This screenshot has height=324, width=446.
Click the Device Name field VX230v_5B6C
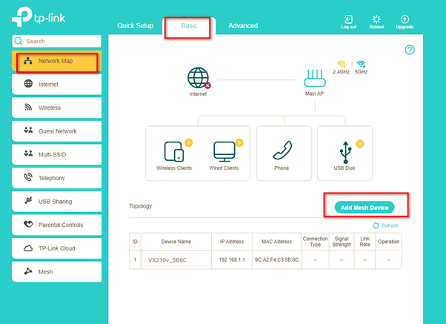(176, 260)
